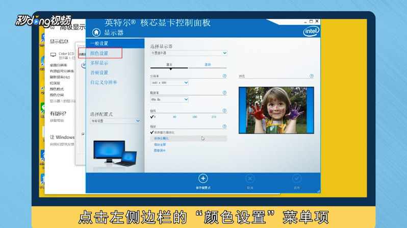Image resolution: width=407 pixels, height=228 pixels.
Task: Open 音频设置 in the sidebar
Action: pyautogui.click(x=99, y=73)
